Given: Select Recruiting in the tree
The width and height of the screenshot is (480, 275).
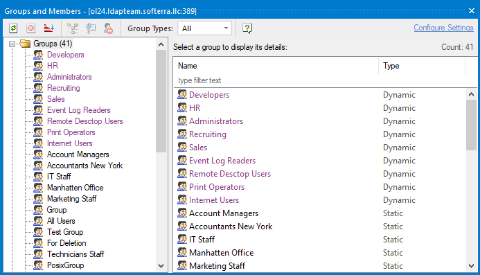Looking at the screenshot, I should click(63, 88).
